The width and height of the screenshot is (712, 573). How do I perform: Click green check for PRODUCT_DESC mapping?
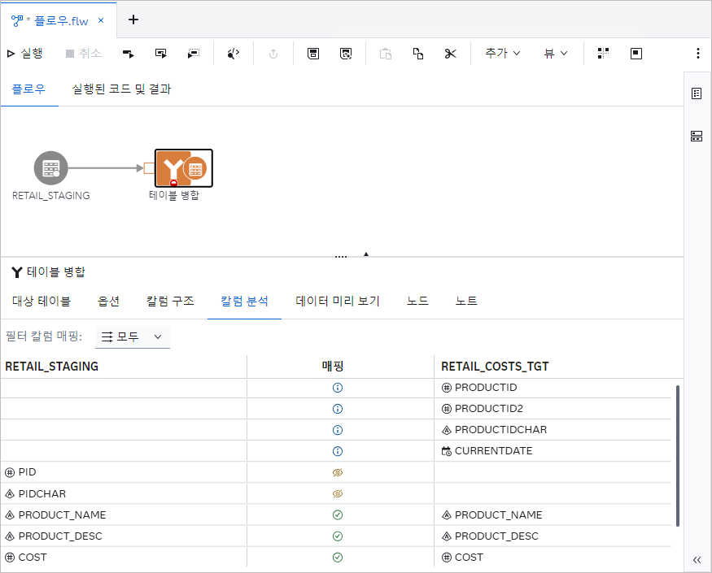(x=338, y=536)
